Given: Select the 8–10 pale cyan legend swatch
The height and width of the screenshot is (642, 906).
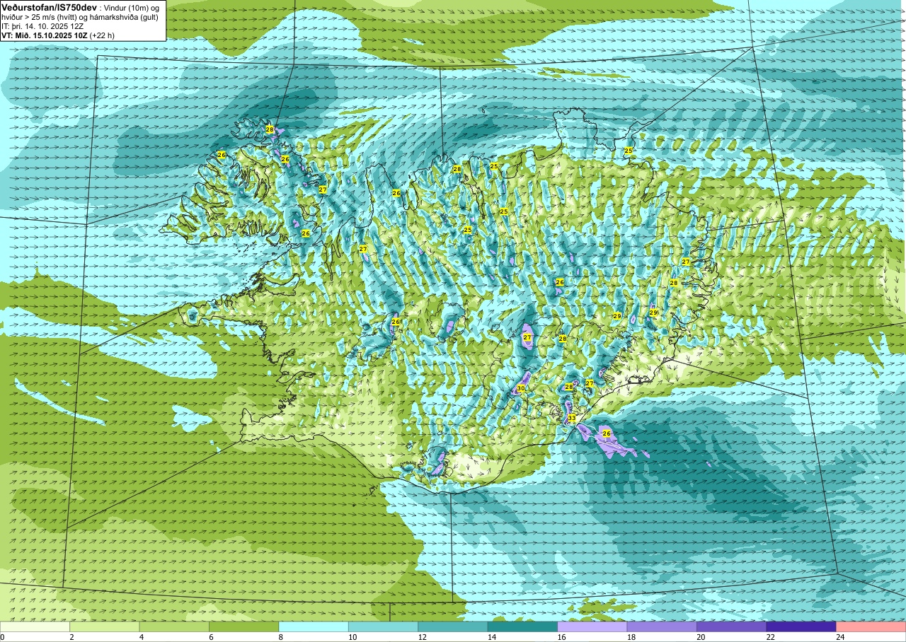Looking at the screenshot, I should tap(314, 626).
